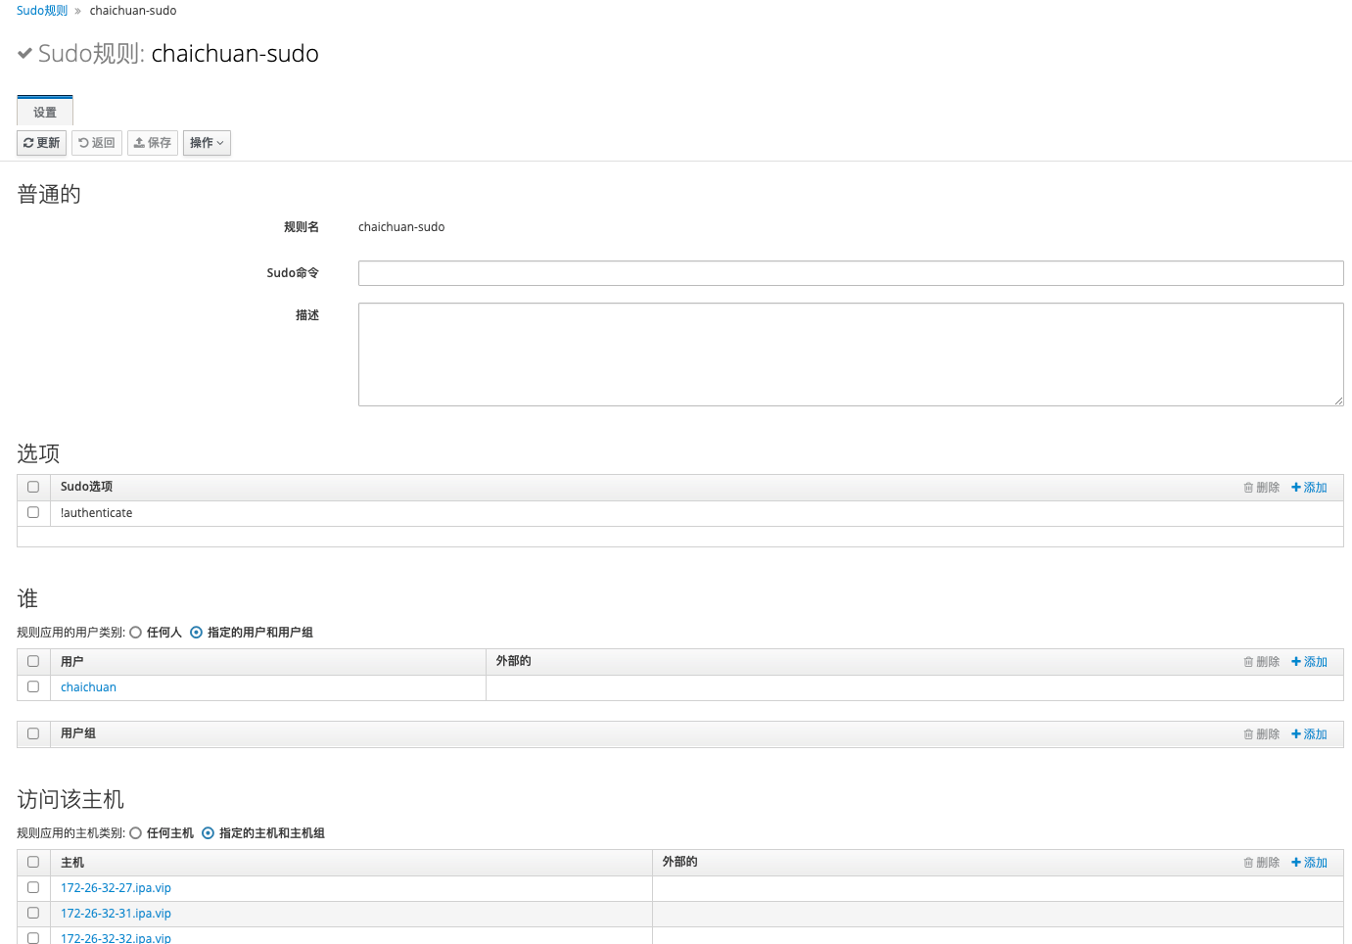
Task: Tick the checkbox beside user chaichuan
Action: [33, 686]
